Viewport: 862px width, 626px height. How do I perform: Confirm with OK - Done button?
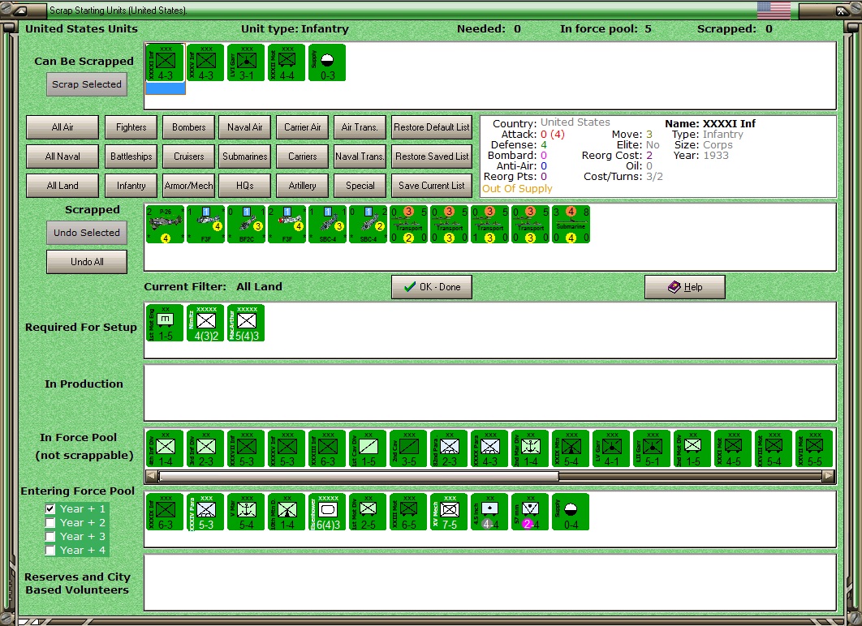point(432,287)
